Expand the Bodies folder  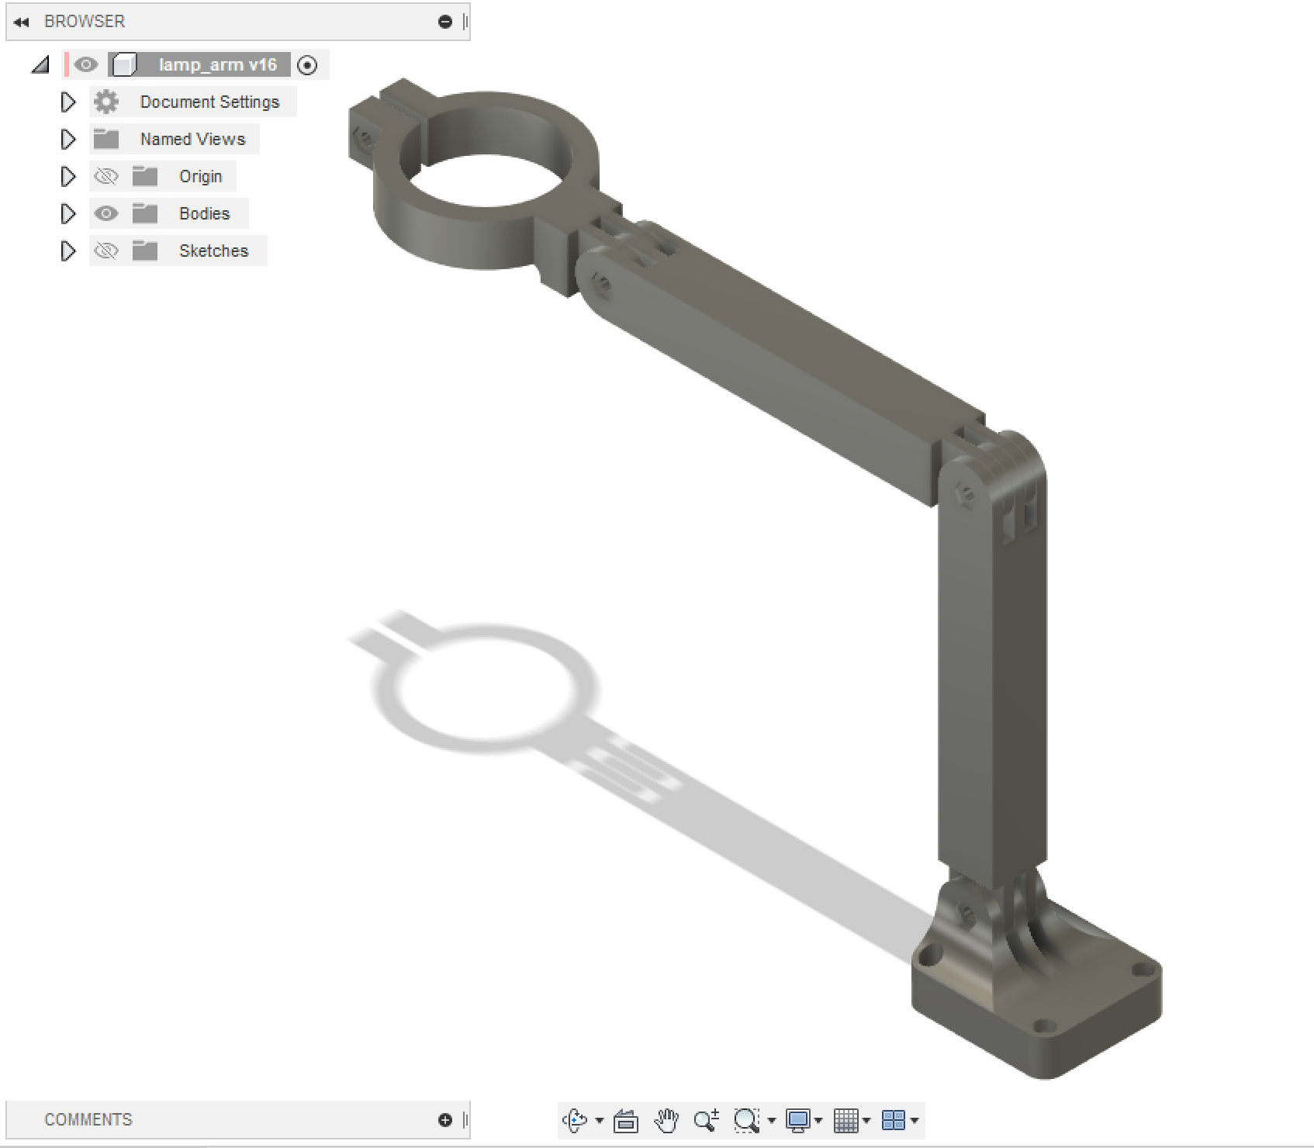point(68,213)
